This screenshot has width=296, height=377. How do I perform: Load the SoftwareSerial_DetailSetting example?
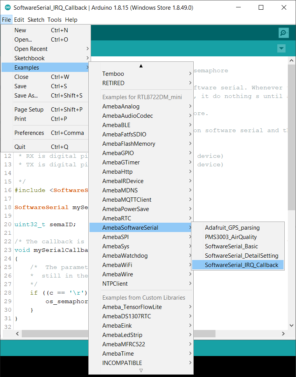238,256
